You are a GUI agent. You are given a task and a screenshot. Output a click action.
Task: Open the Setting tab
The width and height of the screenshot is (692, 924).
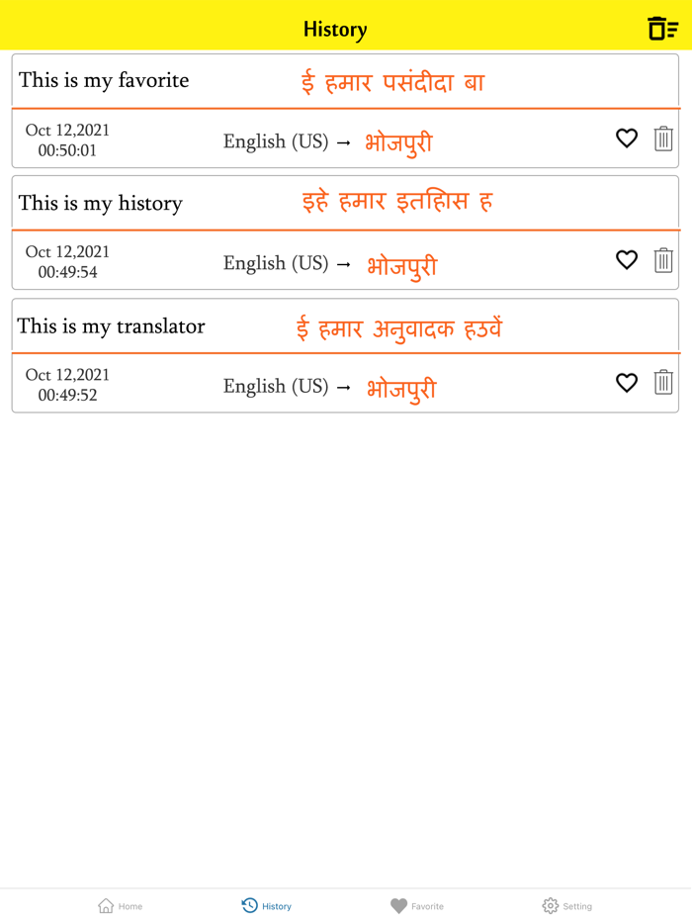(x=566, y=905)
